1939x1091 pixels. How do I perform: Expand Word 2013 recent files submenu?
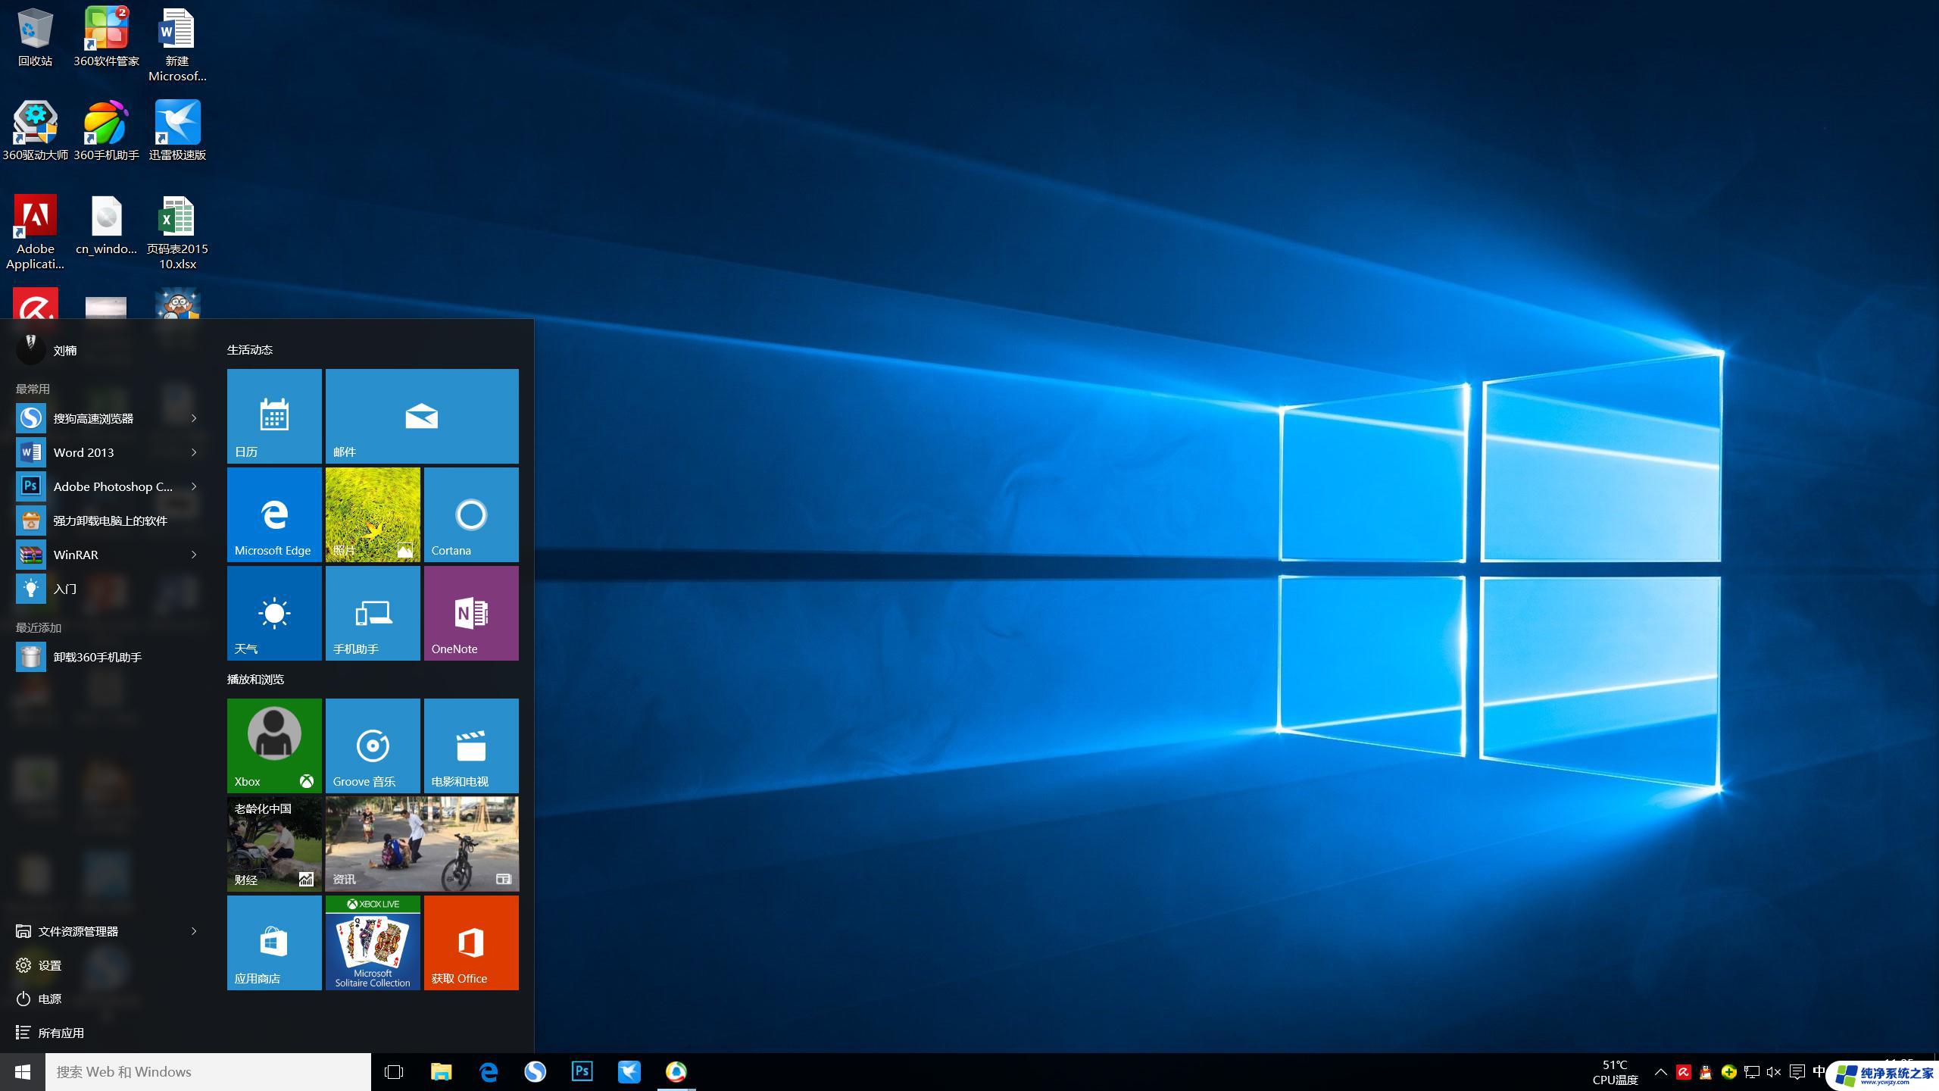tap(193, 453)
